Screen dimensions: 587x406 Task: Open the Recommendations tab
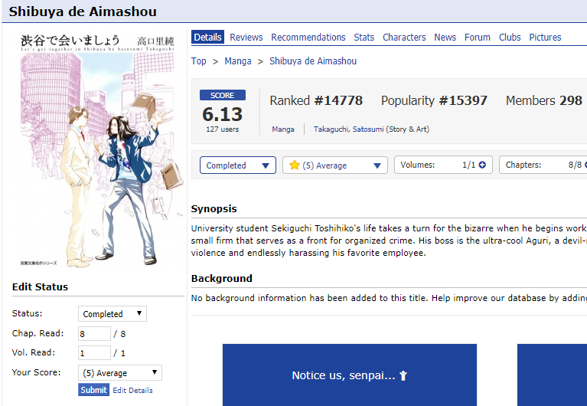click(308, 38)
